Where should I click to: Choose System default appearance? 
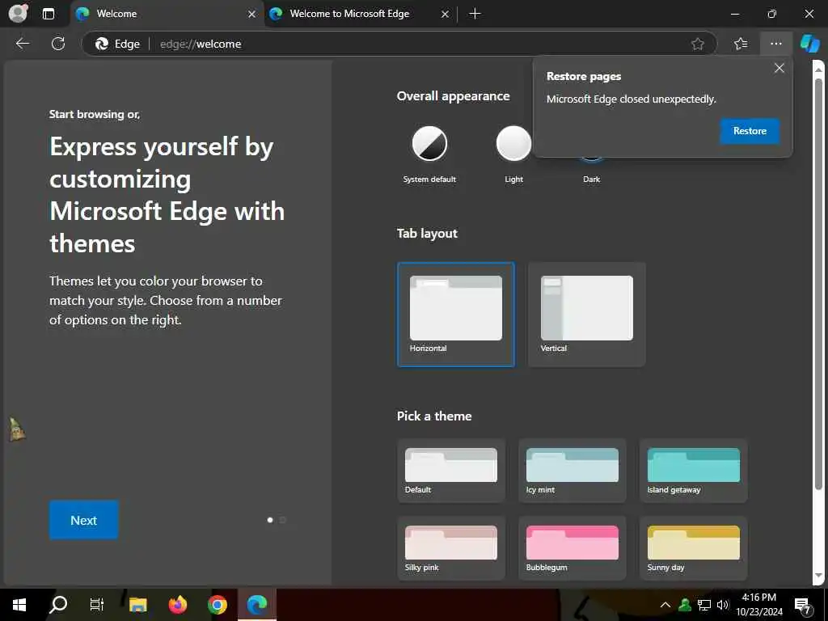(x=429, y=154)
